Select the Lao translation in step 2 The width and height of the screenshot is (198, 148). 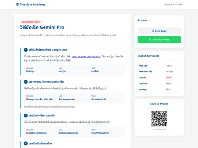(67, 99)
